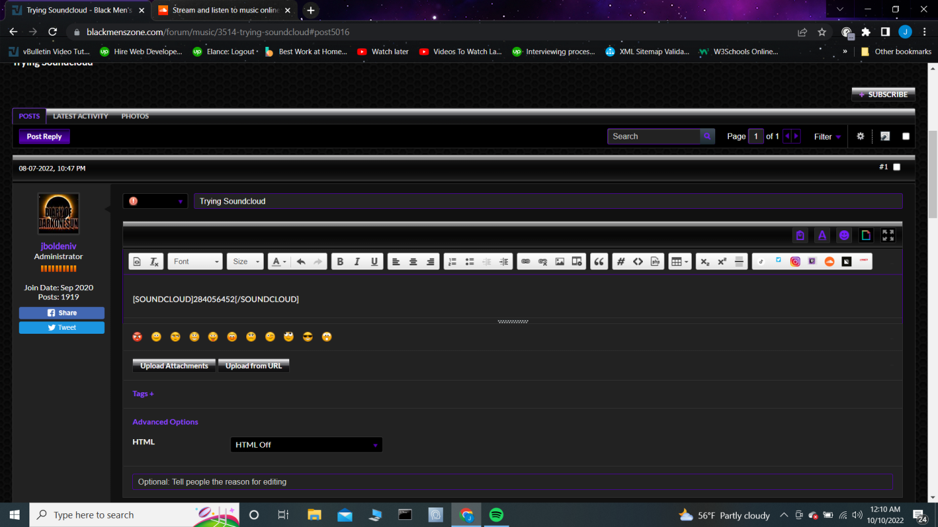The image size is (938, 527).
Task: Insert a quote block
Action: (x=599, y=262)
